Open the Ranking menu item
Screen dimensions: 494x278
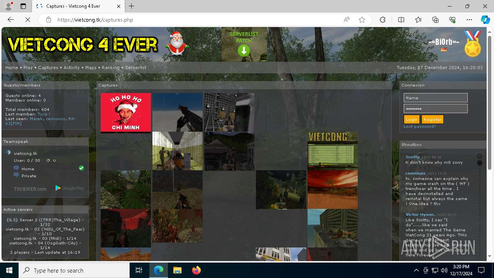click(x=111, y=68)
